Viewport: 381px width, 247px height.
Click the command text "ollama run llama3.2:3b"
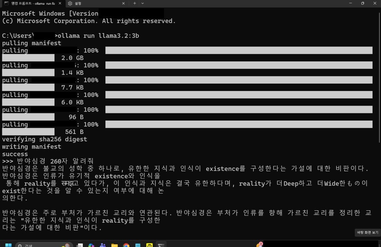[x=99, y=36]
